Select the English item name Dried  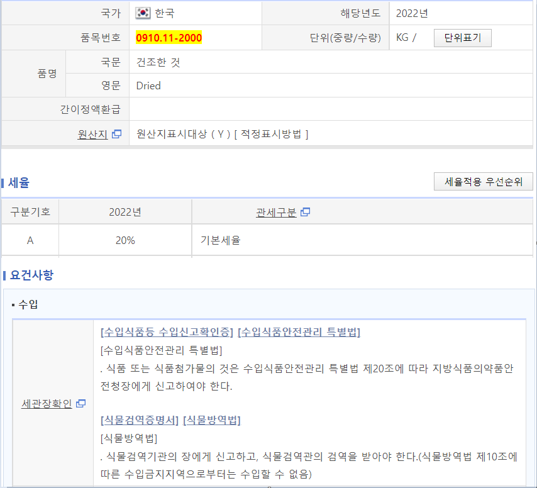point(148,86)
